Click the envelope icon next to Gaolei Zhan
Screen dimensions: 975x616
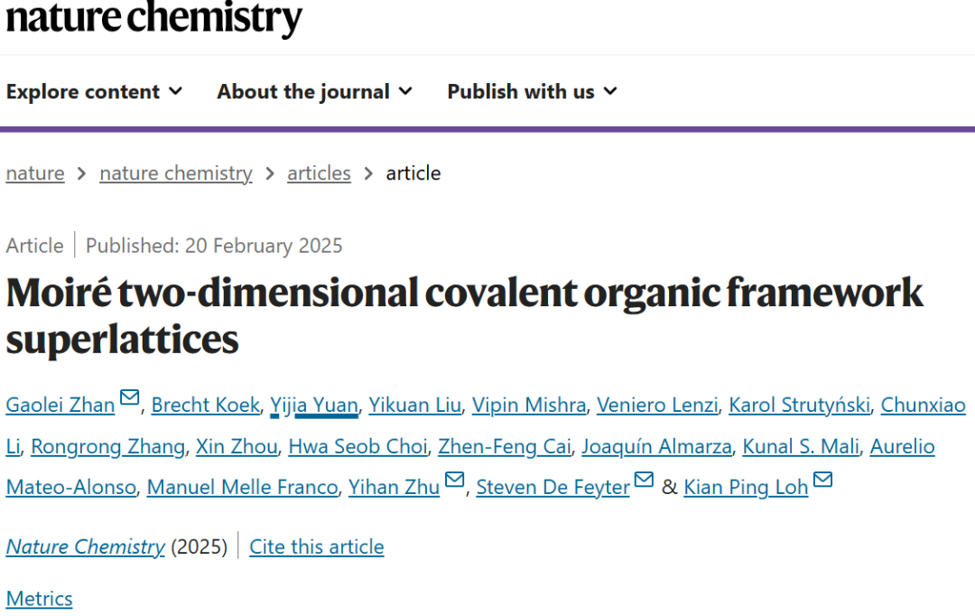pyautogui.click(x=129, y=397)
